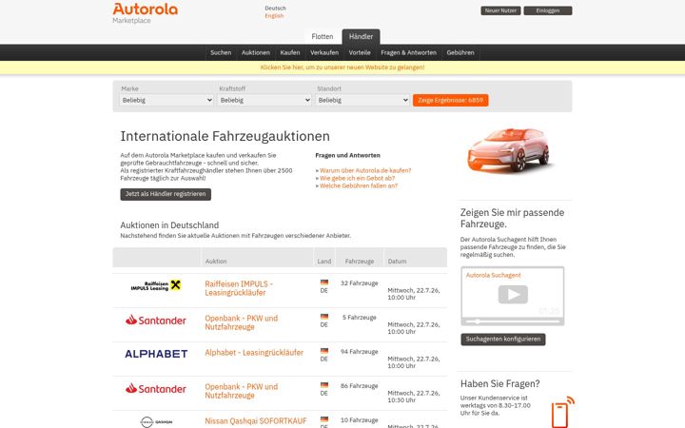This screenshot has height=428, width=685.
Task: Click the Nissan Qashqai logo
Action: click(156, 422)
